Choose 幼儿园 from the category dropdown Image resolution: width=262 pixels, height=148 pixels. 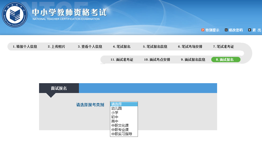click(x=116, y=108)
